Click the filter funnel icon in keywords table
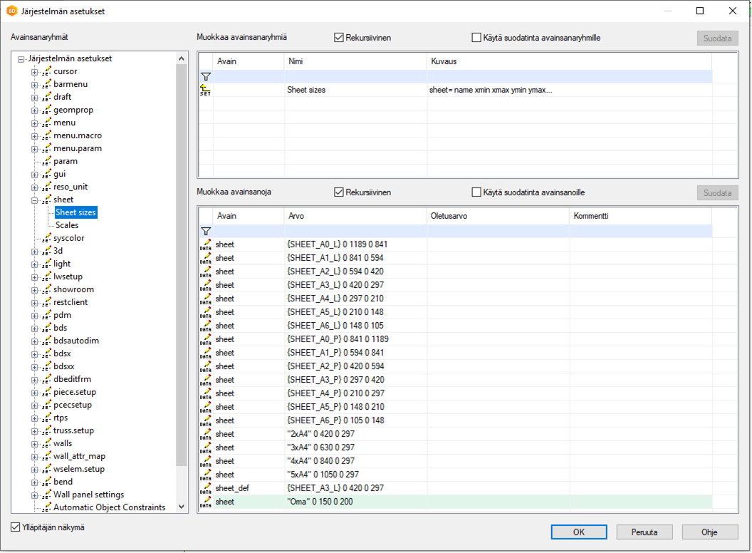752x553 pixels. click(x=206, y=231)
